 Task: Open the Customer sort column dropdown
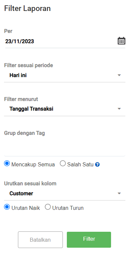click(65, 194)
